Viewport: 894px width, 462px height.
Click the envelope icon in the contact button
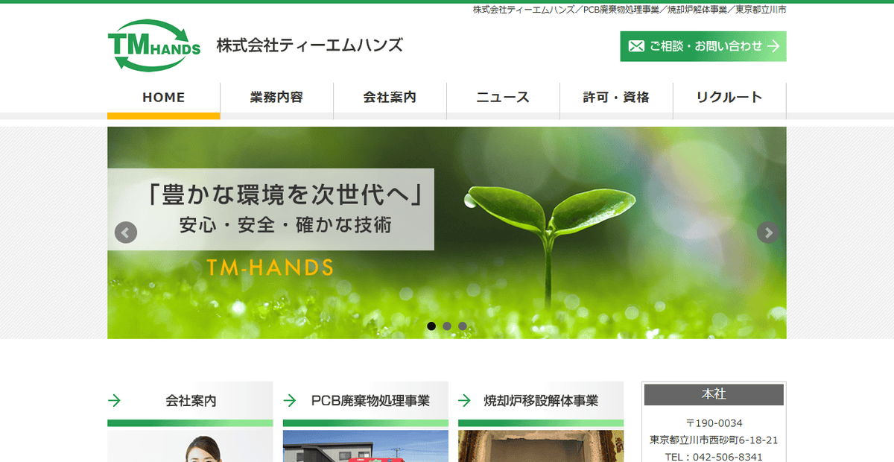click(x=635, y=45)
